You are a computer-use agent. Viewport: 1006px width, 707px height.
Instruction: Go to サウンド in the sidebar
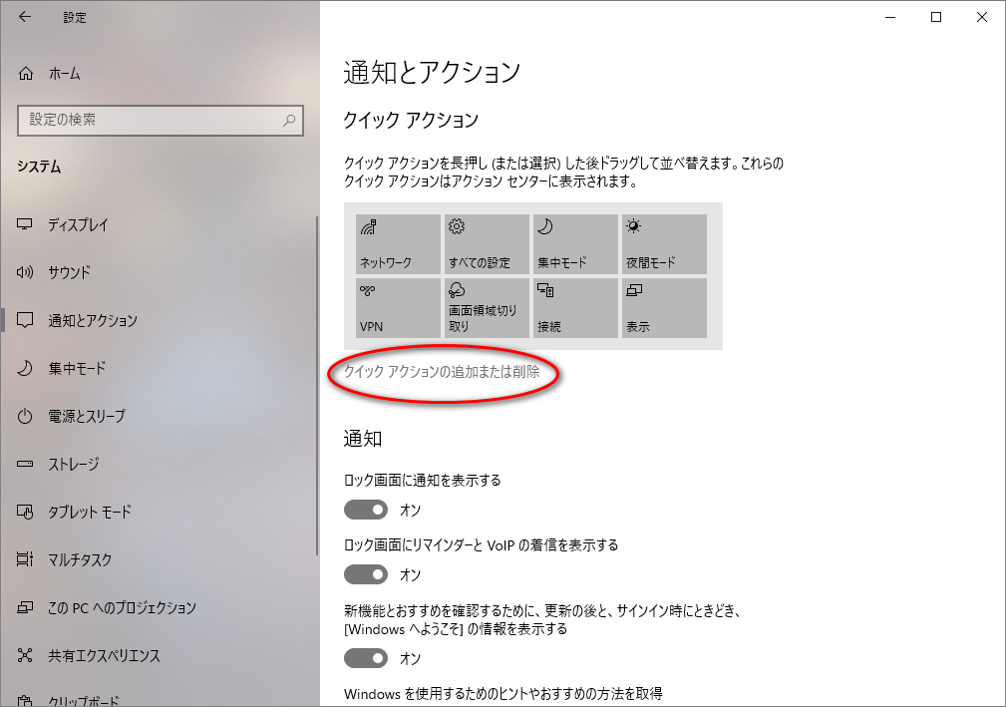pos(69,272)
